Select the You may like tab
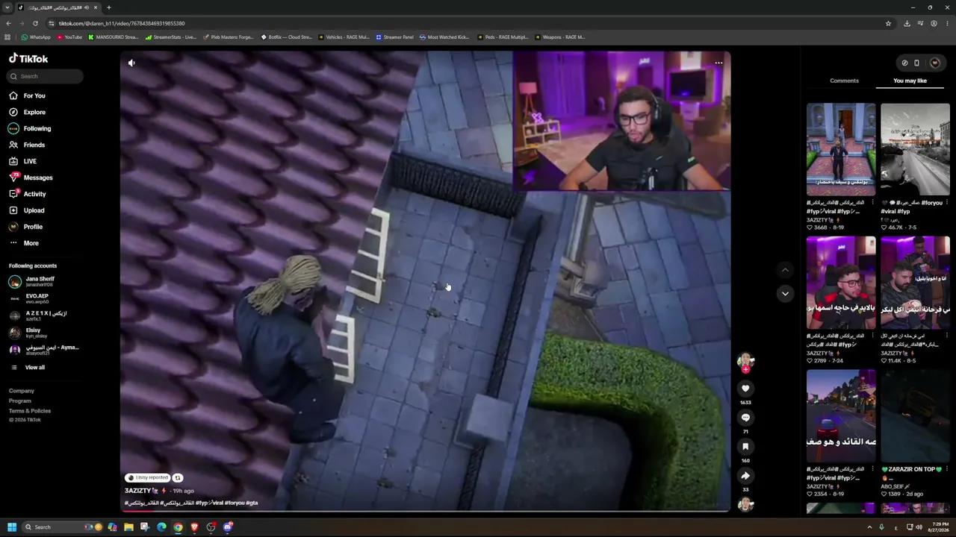Screen dimensions: 956x537 910,81
